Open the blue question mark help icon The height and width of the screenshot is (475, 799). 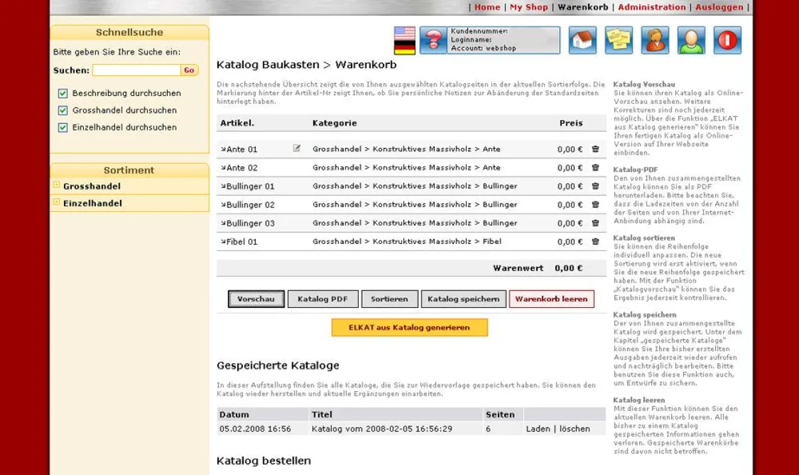pos(433,40)
